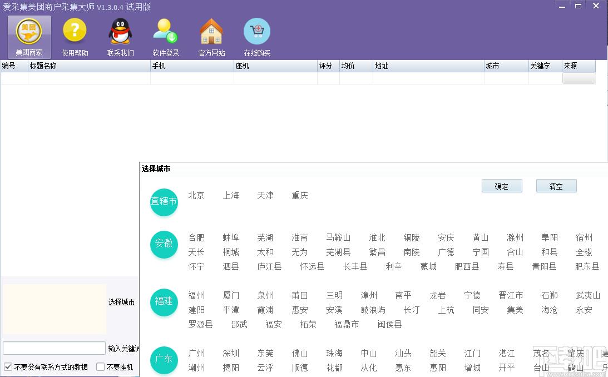Select city 上海
Viewport: 608px width, 377px height.
pos(231,195)
